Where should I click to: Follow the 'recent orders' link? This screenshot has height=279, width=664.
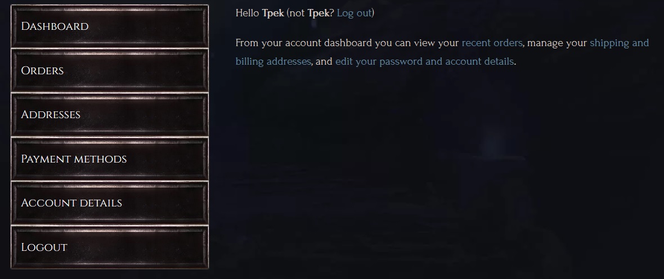(492, 43)
